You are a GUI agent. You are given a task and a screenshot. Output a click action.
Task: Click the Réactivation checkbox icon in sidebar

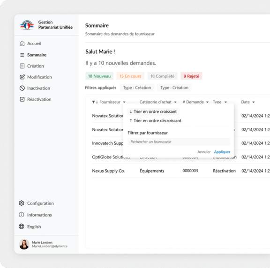[22, 99]
